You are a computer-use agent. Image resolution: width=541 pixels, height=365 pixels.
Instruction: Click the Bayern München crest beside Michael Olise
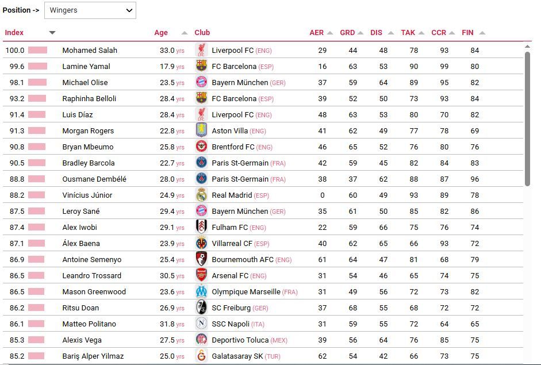pos(201,82)
